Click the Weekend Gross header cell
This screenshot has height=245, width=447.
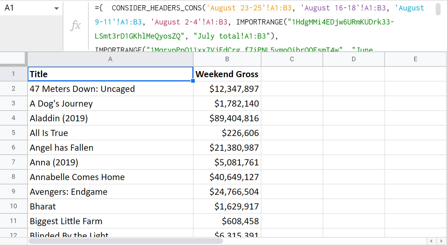click(227, 74)
